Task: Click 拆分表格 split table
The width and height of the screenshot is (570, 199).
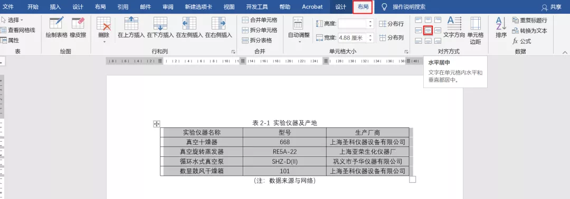Action: (x=256, y=40)
